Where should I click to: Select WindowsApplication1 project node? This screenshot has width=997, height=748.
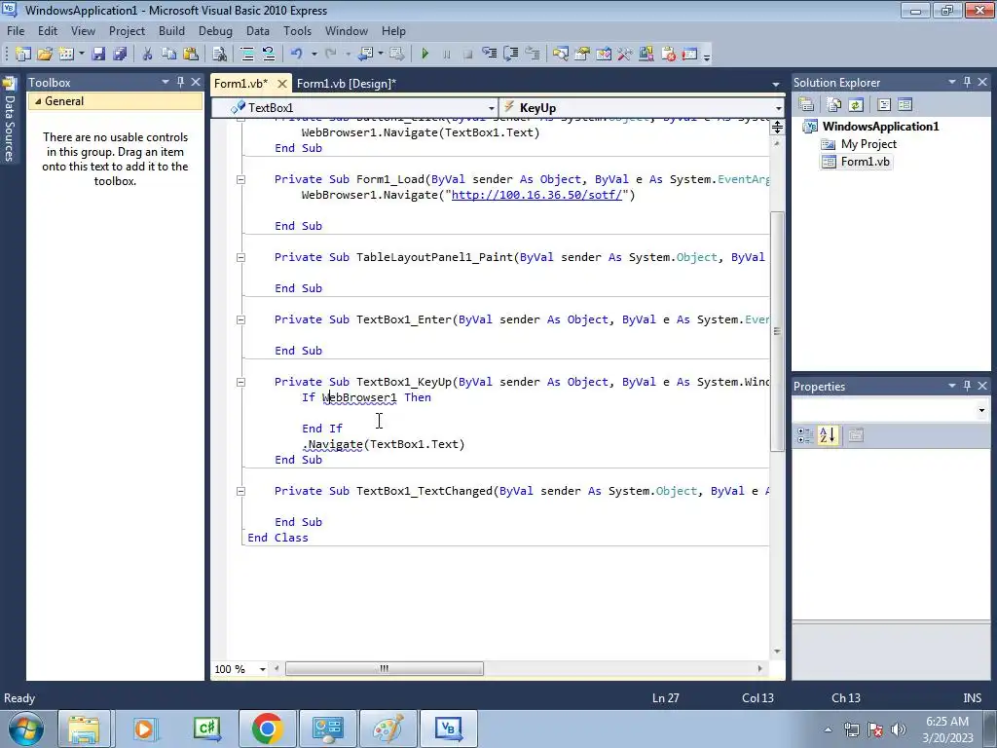880,126
